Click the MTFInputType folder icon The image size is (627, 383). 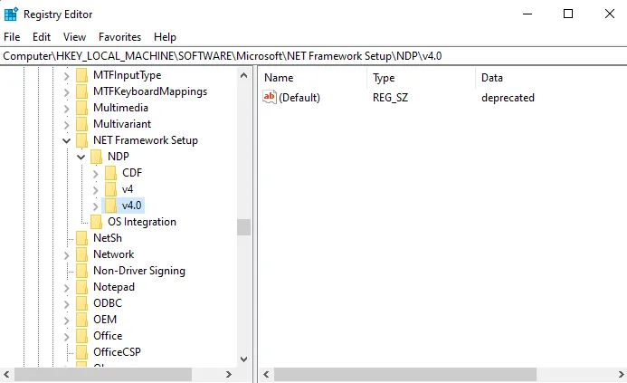tap(81, 75)
